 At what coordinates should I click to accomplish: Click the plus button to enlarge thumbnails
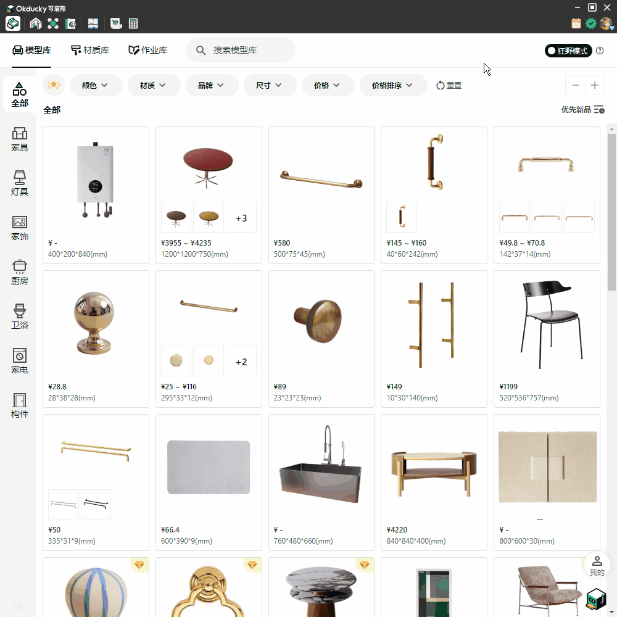coord(595,85)
